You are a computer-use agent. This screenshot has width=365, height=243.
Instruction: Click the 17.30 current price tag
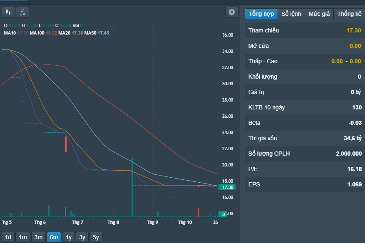(x=228, y=187)
